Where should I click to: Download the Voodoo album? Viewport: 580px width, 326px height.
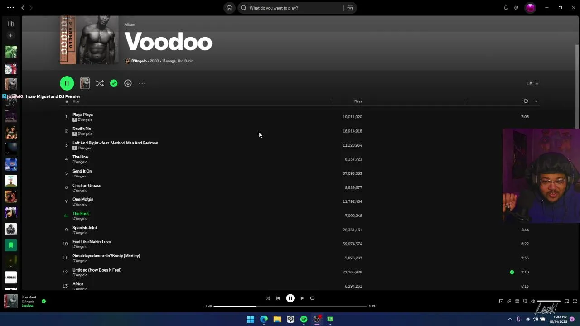(x=128, y=83)
